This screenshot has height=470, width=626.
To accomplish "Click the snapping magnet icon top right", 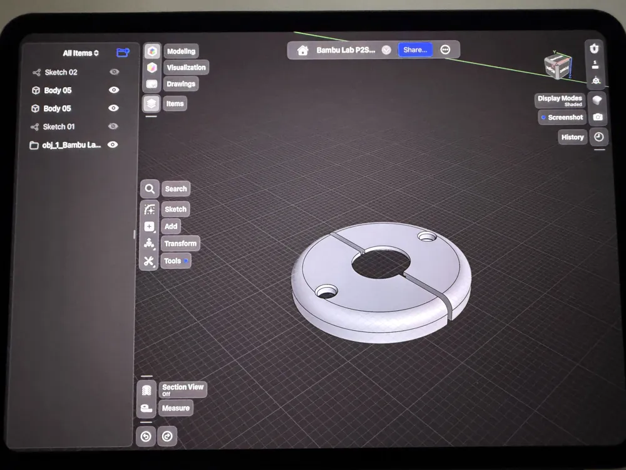I will pyautogui.click(x=595, y=48).
